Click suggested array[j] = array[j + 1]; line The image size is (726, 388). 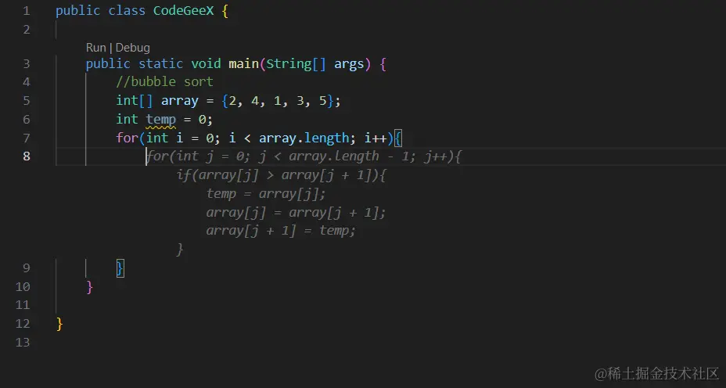[x=296, y=213]
